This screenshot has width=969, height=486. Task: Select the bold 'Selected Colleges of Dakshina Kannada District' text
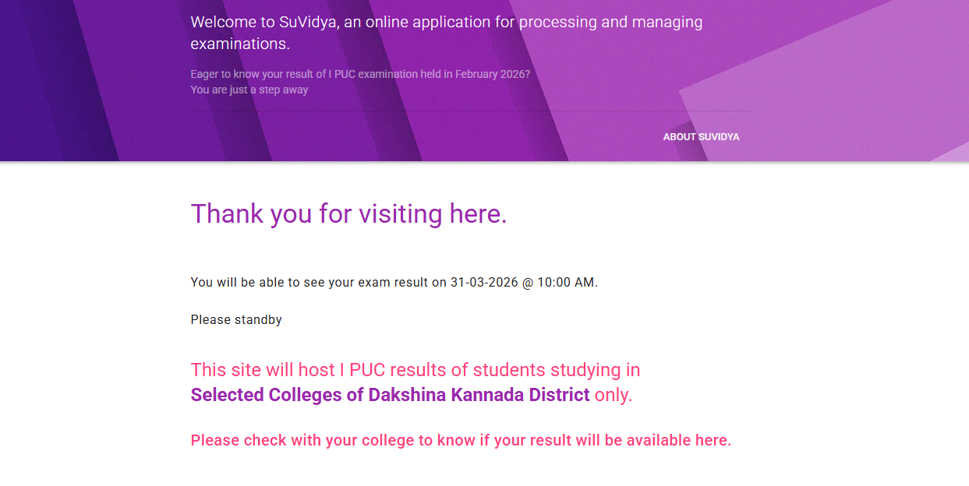point(390,394)
